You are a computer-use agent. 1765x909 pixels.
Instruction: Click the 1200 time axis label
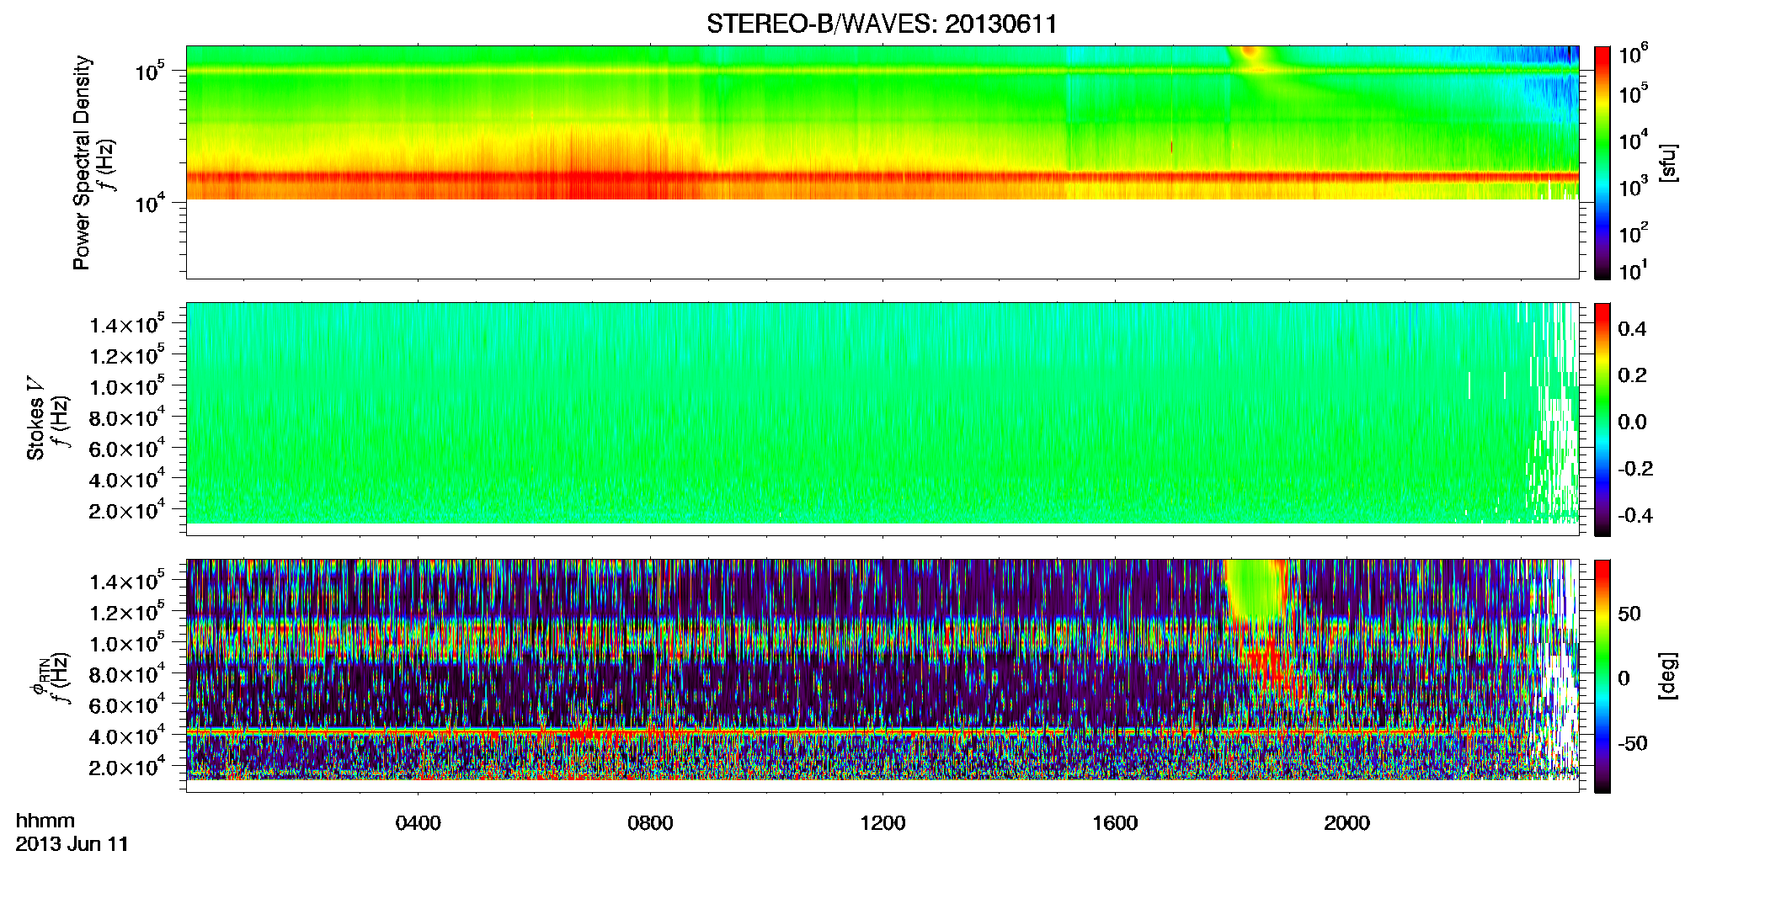(882, 823)
